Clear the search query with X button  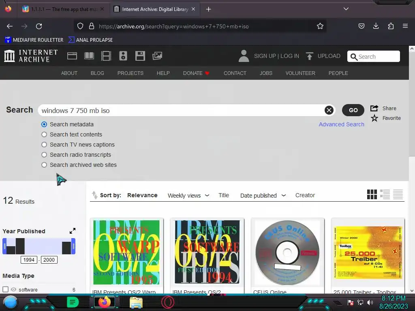pyautogui.click(x=329, y=110)
